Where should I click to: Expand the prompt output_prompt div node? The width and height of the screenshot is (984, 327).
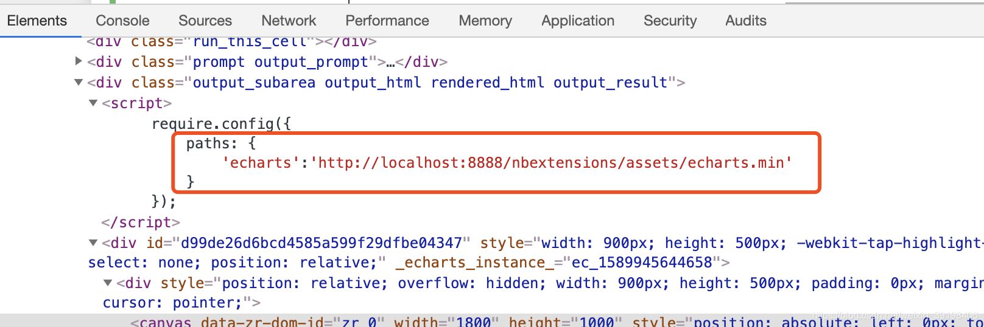tap(79, 61)
